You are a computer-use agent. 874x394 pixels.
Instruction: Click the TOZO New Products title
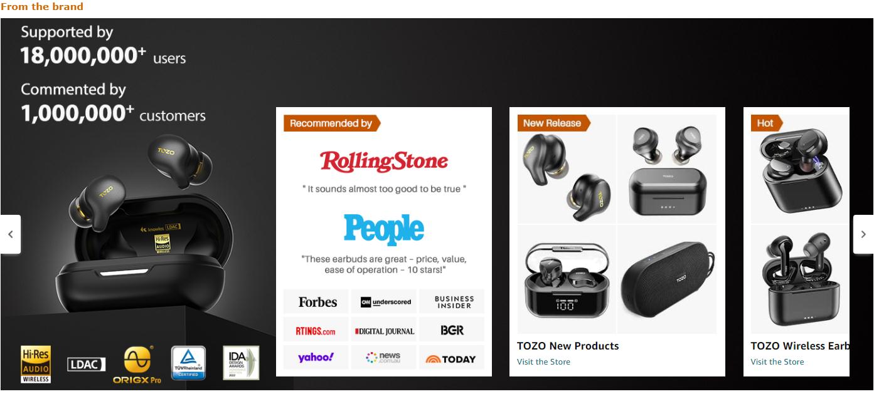pyautogui.click(x=568, y=346)
